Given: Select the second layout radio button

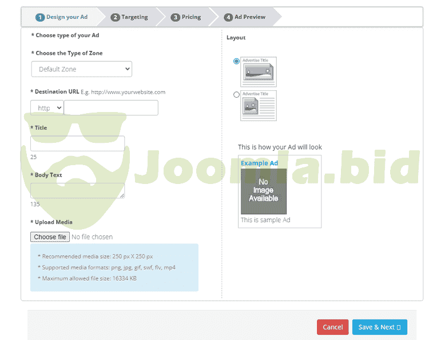Looking at the screenshot, I should [237, 95].
